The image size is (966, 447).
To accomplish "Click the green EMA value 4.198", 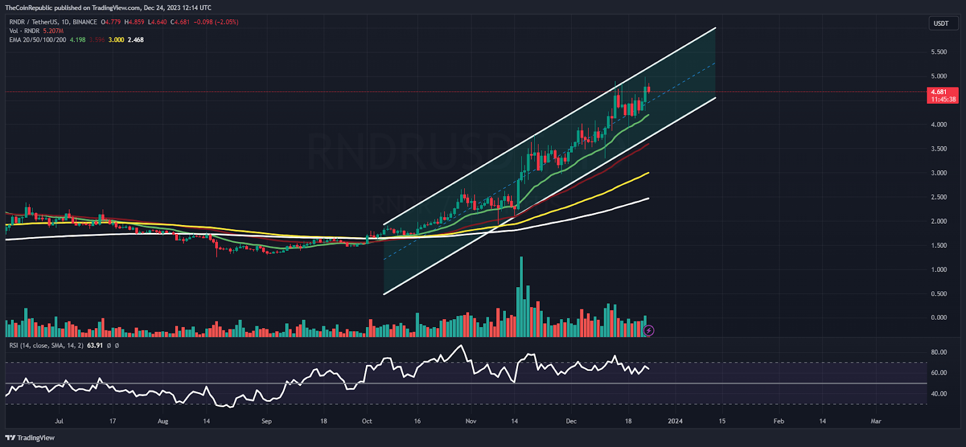I will [77, 40].
